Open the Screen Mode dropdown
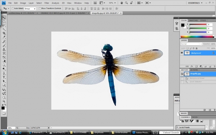 (148, 3)
